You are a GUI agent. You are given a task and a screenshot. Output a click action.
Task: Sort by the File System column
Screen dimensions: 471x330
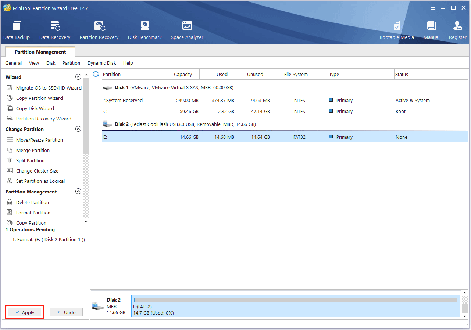click(x=300, y=74)
